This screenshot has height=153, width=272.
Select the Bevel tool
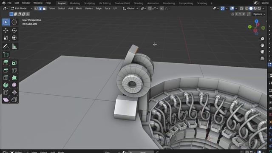pos(6,70)
